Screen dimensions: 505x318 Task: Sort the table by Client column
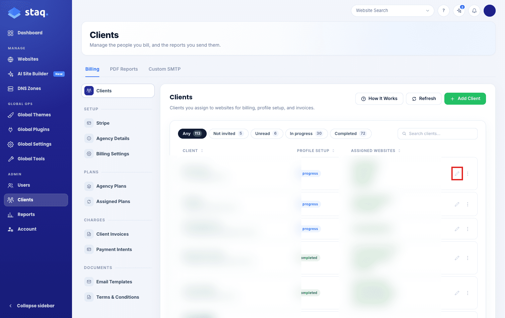193,151
